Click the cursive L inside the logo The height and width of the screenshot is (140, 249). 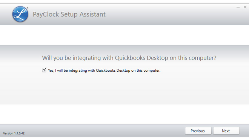tap(20, 14)
